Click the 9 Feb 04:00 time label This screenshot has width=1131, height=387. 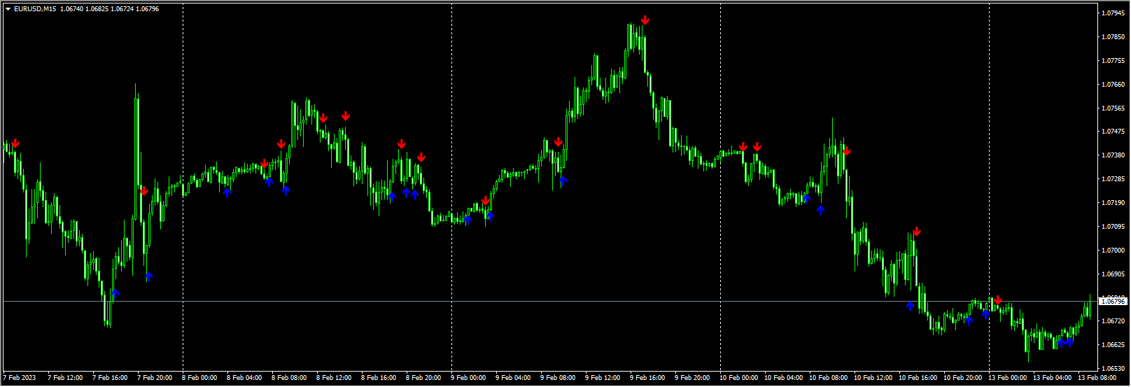(513, 378)
